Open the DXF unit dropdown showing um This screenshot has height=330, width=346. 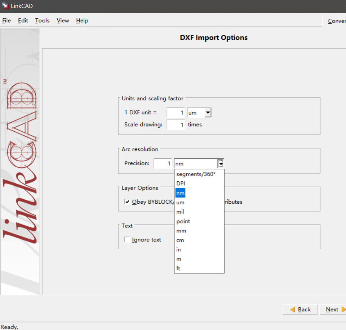208,113
